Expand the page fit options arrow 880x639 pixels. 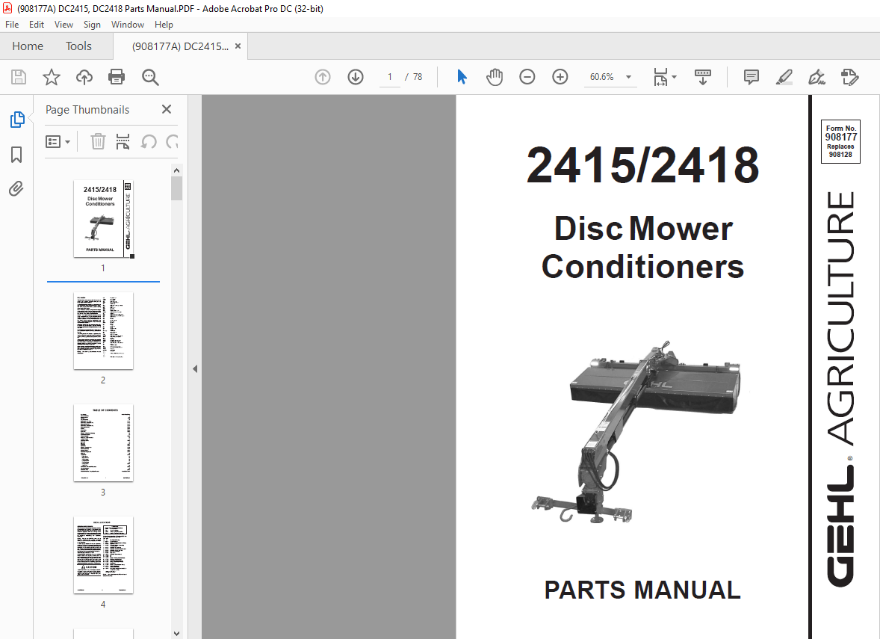[675, 77]
